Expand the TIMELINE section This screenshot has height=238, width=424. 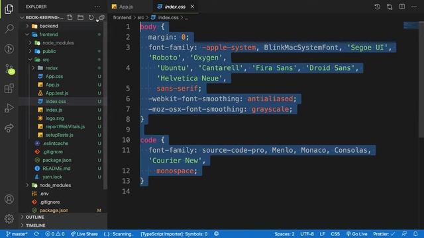pos(63,225)
